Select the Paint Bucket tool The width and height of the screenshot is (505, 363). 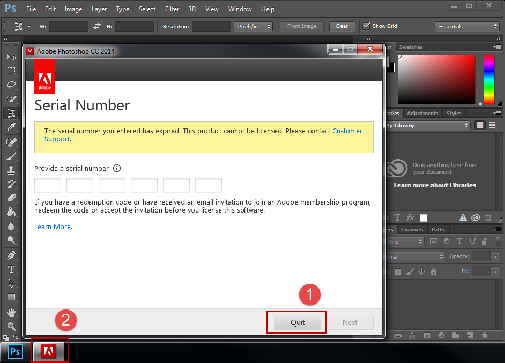[x=11, y=212]
